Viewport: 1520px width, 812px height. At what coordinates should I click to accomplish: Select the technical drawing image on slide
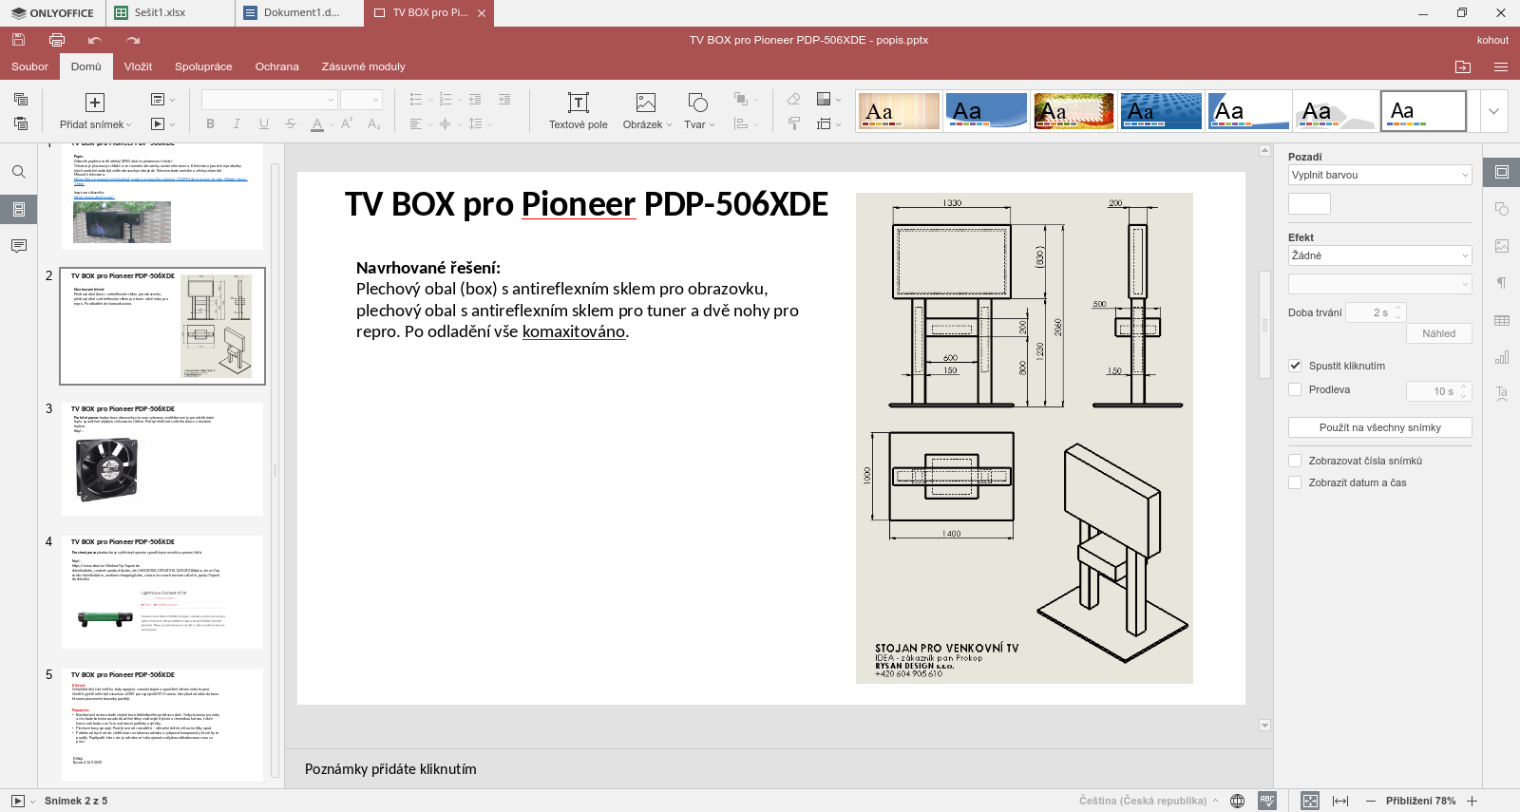coord(1024,438)
